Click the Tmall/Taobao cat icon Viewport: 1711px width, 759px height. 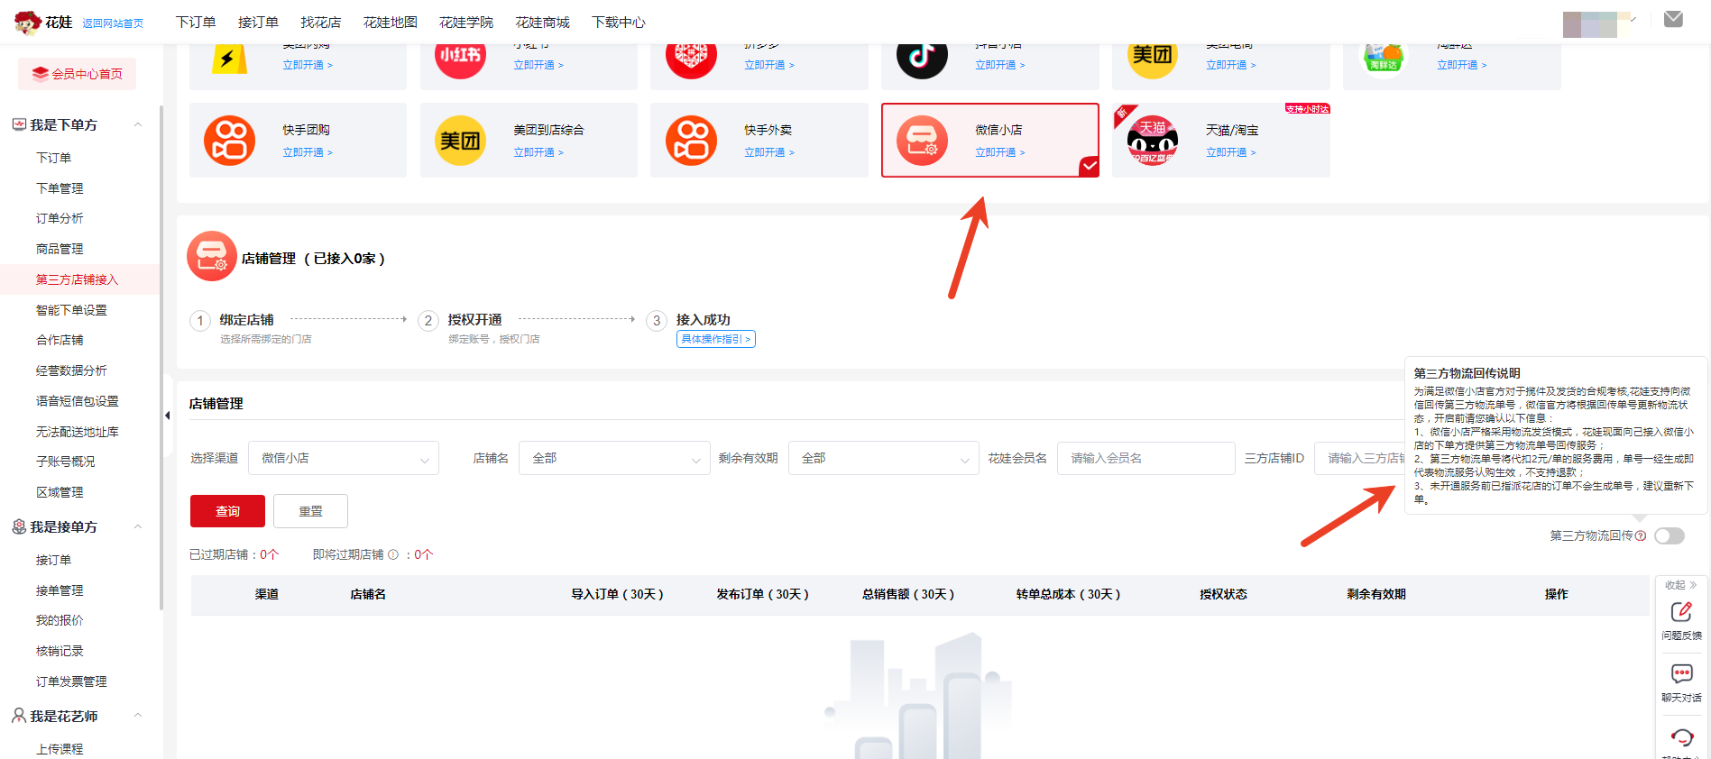pos(1152,141)
